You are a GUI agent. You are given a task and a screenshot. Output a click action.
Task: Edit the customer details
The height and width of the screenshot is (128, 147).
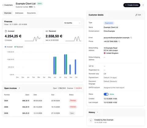[138, 15]
